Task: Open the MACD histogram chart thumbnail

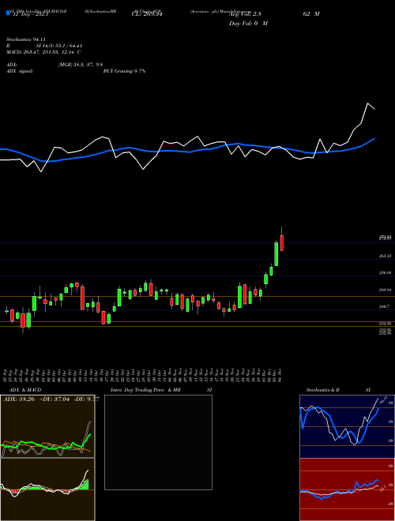Action: 47,489
